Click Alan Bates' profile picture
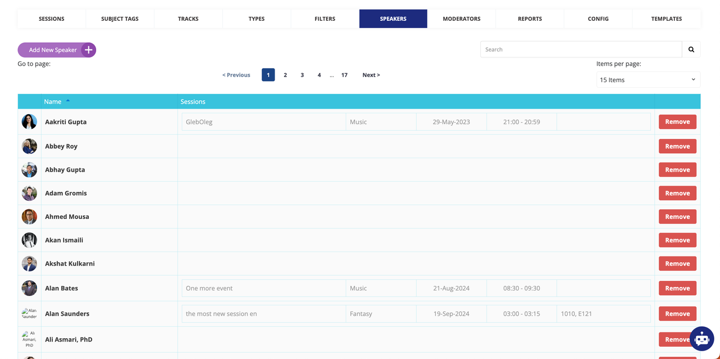Screen dimensions: 720x359 [29, 288]
